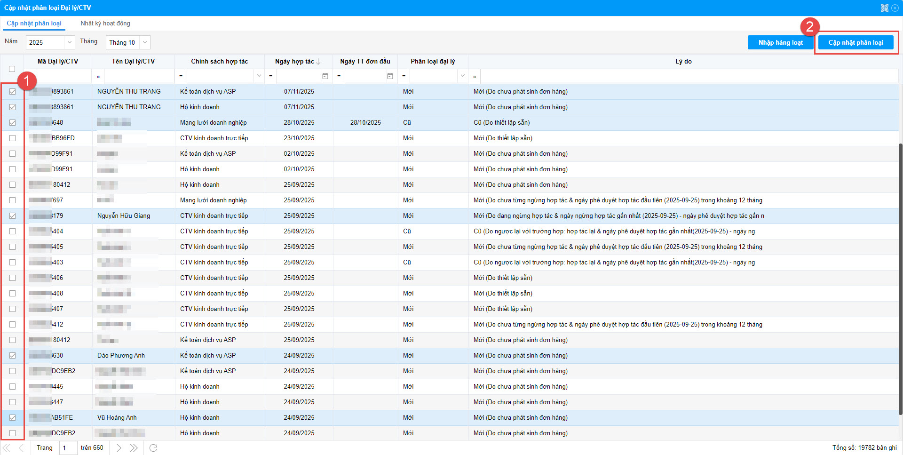Screen dimensions: 903x455
Task: Open the Ngày hợp tác calendar picker
Action: [x=325, y=76]
